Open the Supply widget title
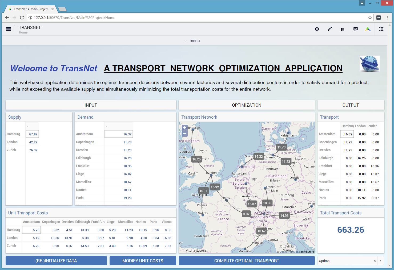 tap(15, 117)
